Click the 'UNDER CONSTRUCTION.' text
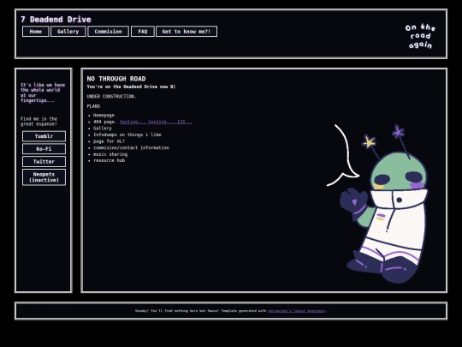462x347 pixels. coord(111,97)
